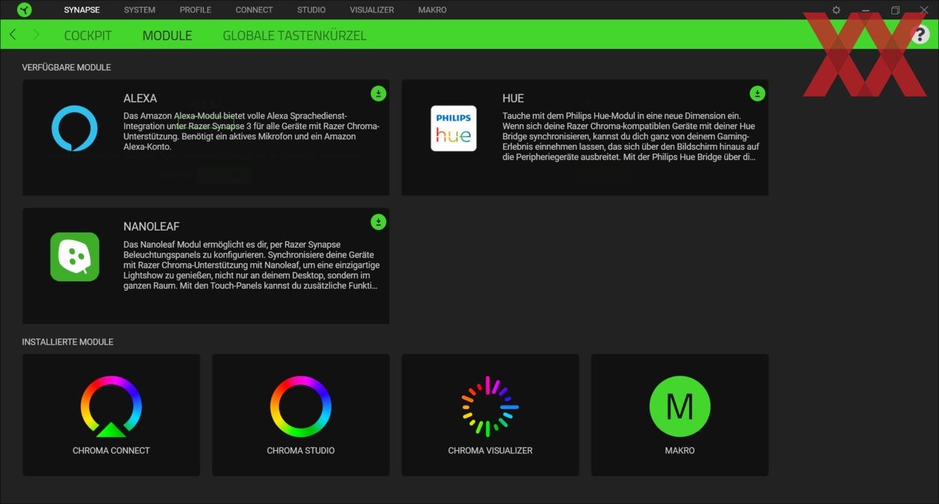Click the HUE module title
Viewport: 939px width, 504px height.
point(513,98)
